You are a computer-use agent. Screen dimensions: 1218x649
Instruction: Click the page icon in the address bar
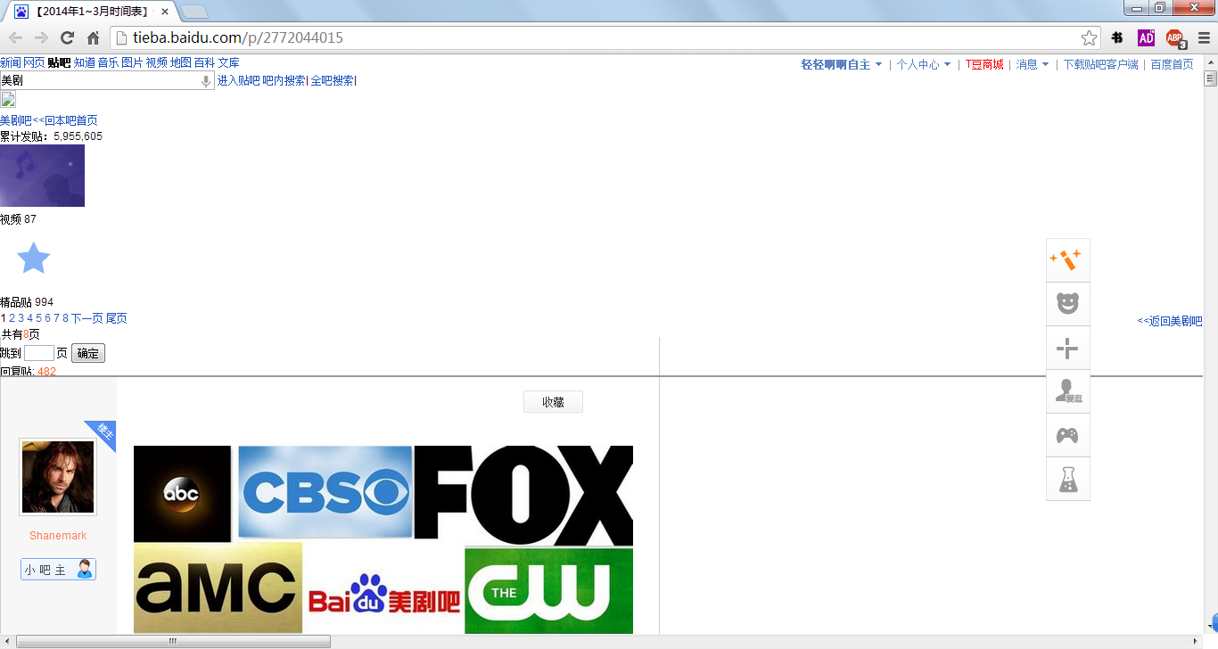123,37
